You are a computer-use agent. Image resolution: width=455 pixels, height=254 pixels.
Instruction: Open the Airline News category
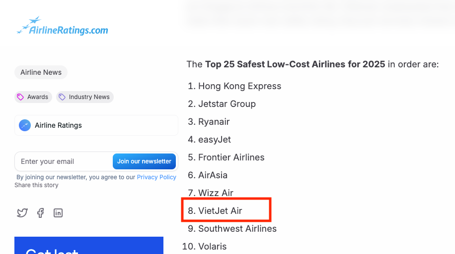coord(41,72)
